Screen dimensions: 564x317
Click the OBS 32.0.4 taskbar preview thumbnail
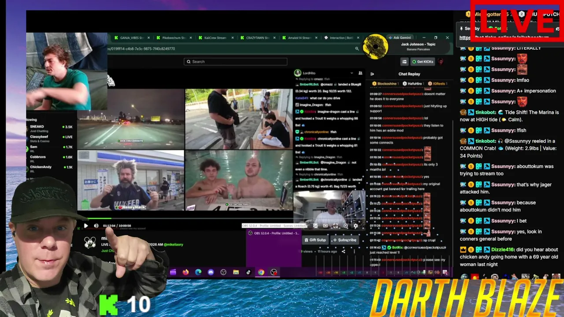[274, 248]
